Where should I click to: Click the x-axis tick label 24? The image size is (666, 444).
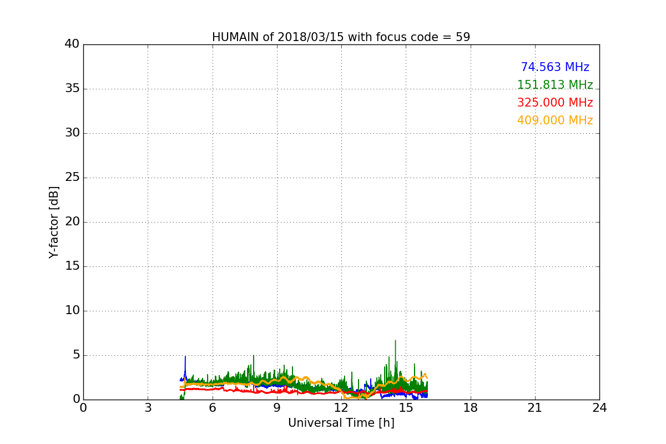tap(599, 408)
